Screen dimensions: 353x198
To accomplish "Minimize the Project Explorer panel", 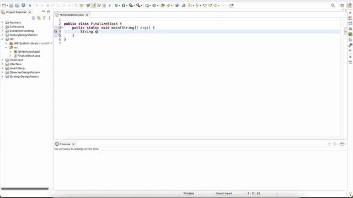I will pyautogui.click(x=43, y=12).
